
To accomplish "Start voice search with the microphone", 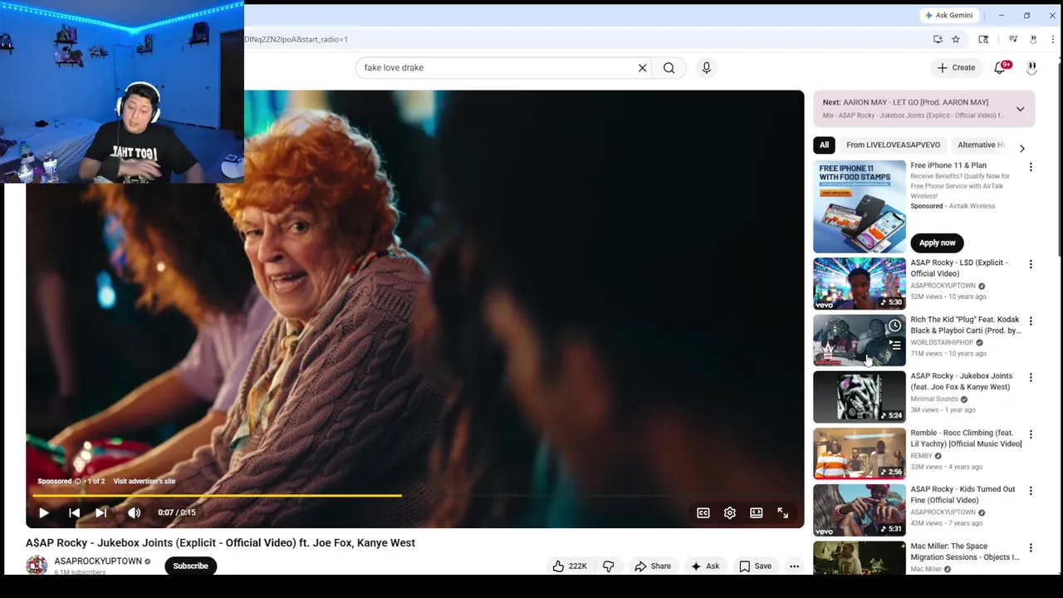I will (x=707, y=67).
